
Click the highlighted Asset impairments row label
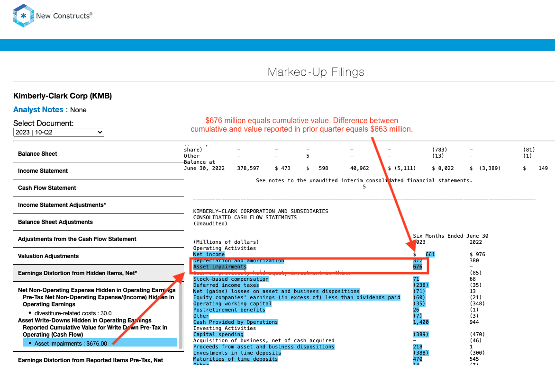[220, 267]
